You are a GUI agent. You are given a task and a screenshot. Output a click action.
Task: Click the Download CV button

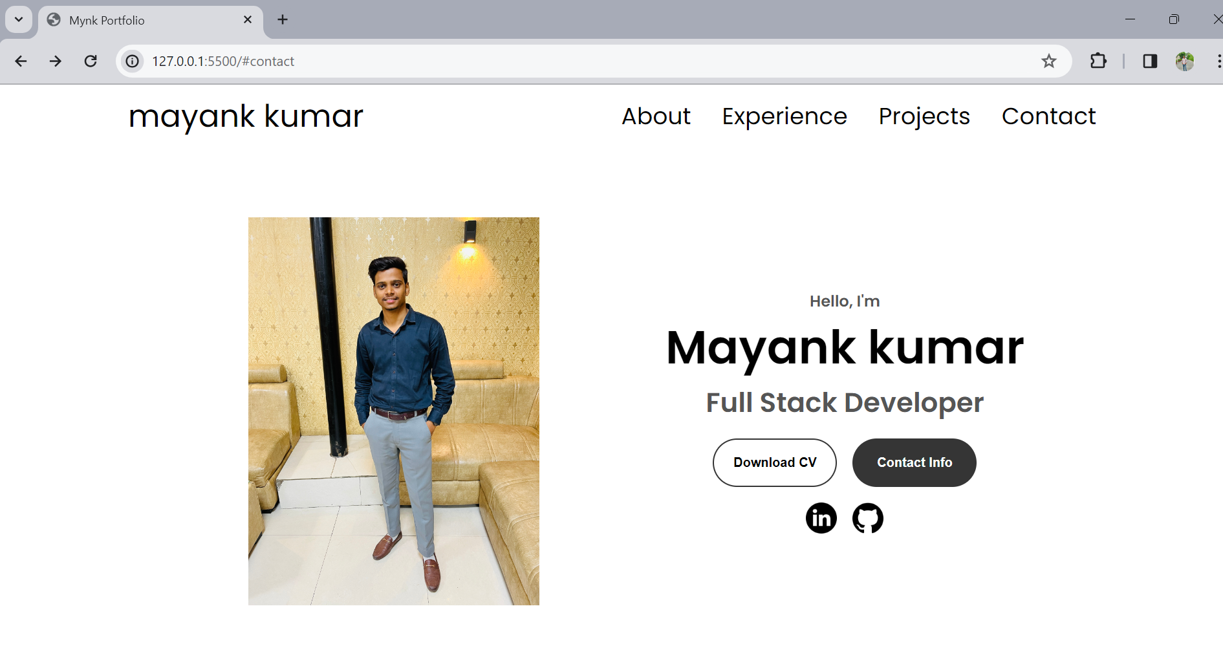coord(774,462)
